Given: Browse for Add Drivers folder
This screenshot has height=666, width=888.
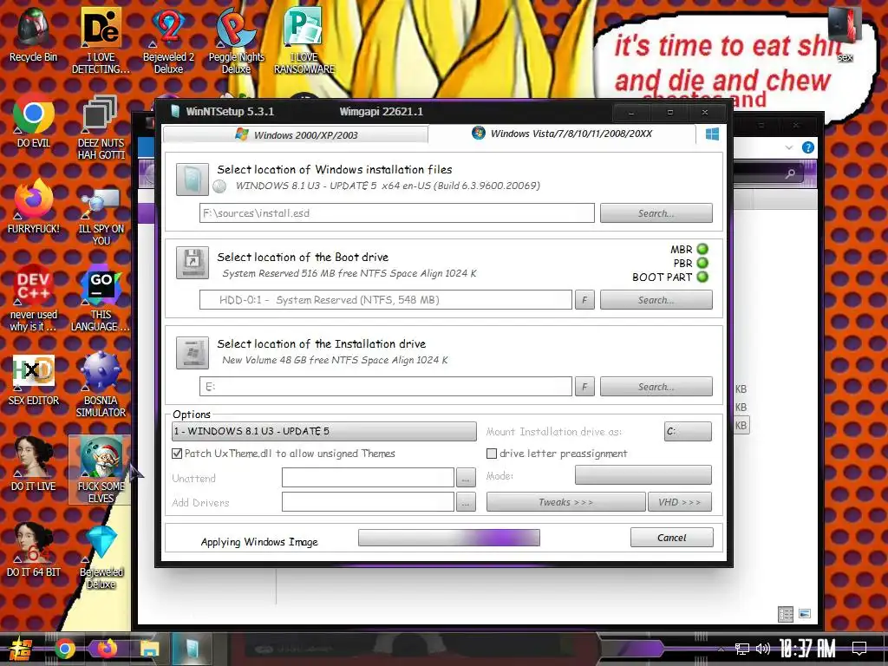Looking at the screenshot, I should point(466,502).
